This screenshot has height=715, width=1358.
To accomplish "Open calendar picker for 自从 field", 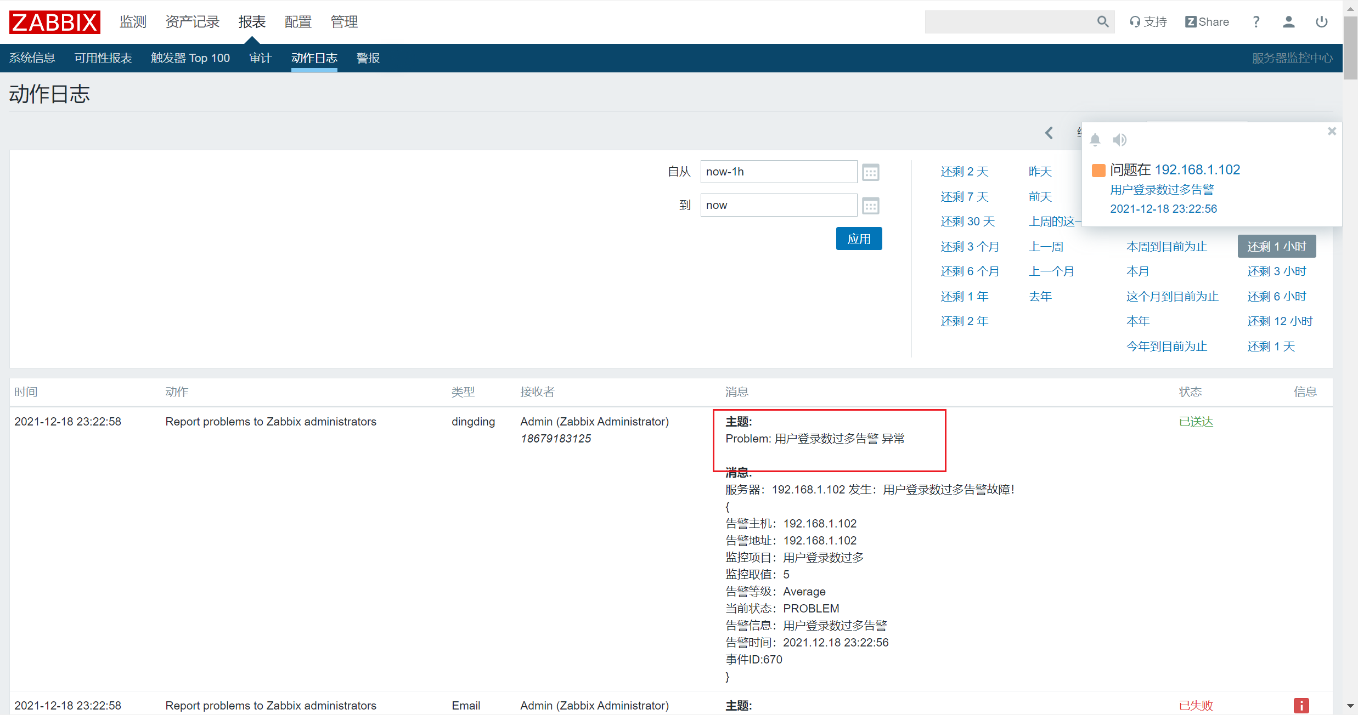I will pyautogui.click(x=871, y=172).
